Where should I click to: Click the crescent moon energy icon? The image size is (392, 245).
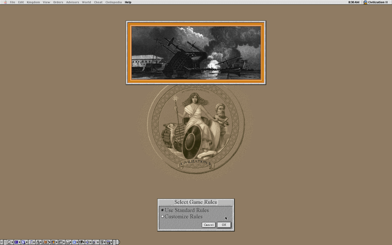point(16,242)
